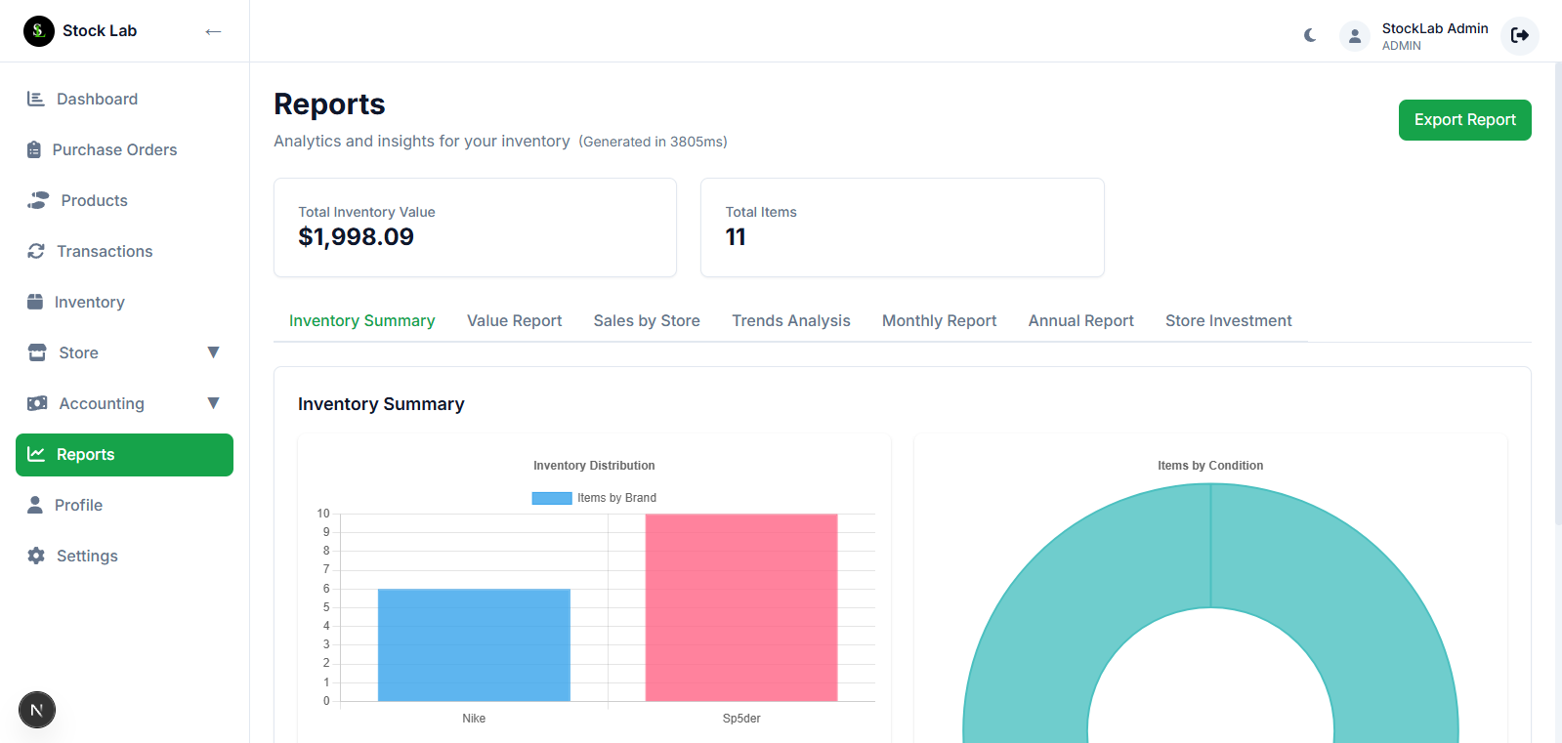The height and width of the screenshot is (743, 1562).
Task: Select the Inventory Summary tab
Action: (x=361, y=321)
